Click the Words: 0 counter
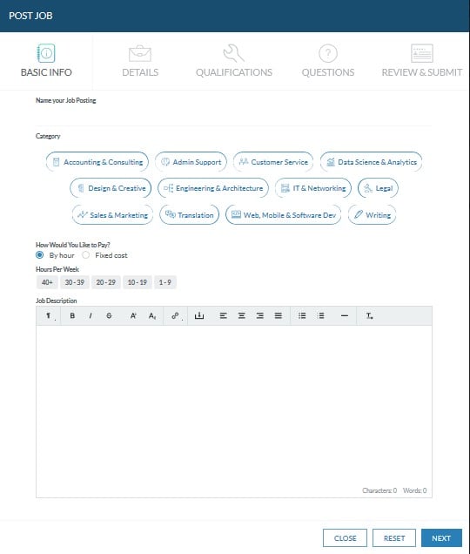470x554 pixels. click(x=414, y=490)
